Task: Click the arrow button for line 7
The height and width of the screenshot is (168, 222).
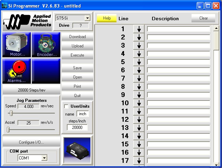Action: coord(139,78)
